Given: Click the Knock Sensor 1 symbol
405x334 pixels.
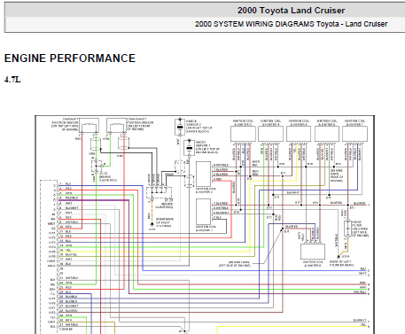Looking at the screenshot, I should click(190, 147).
